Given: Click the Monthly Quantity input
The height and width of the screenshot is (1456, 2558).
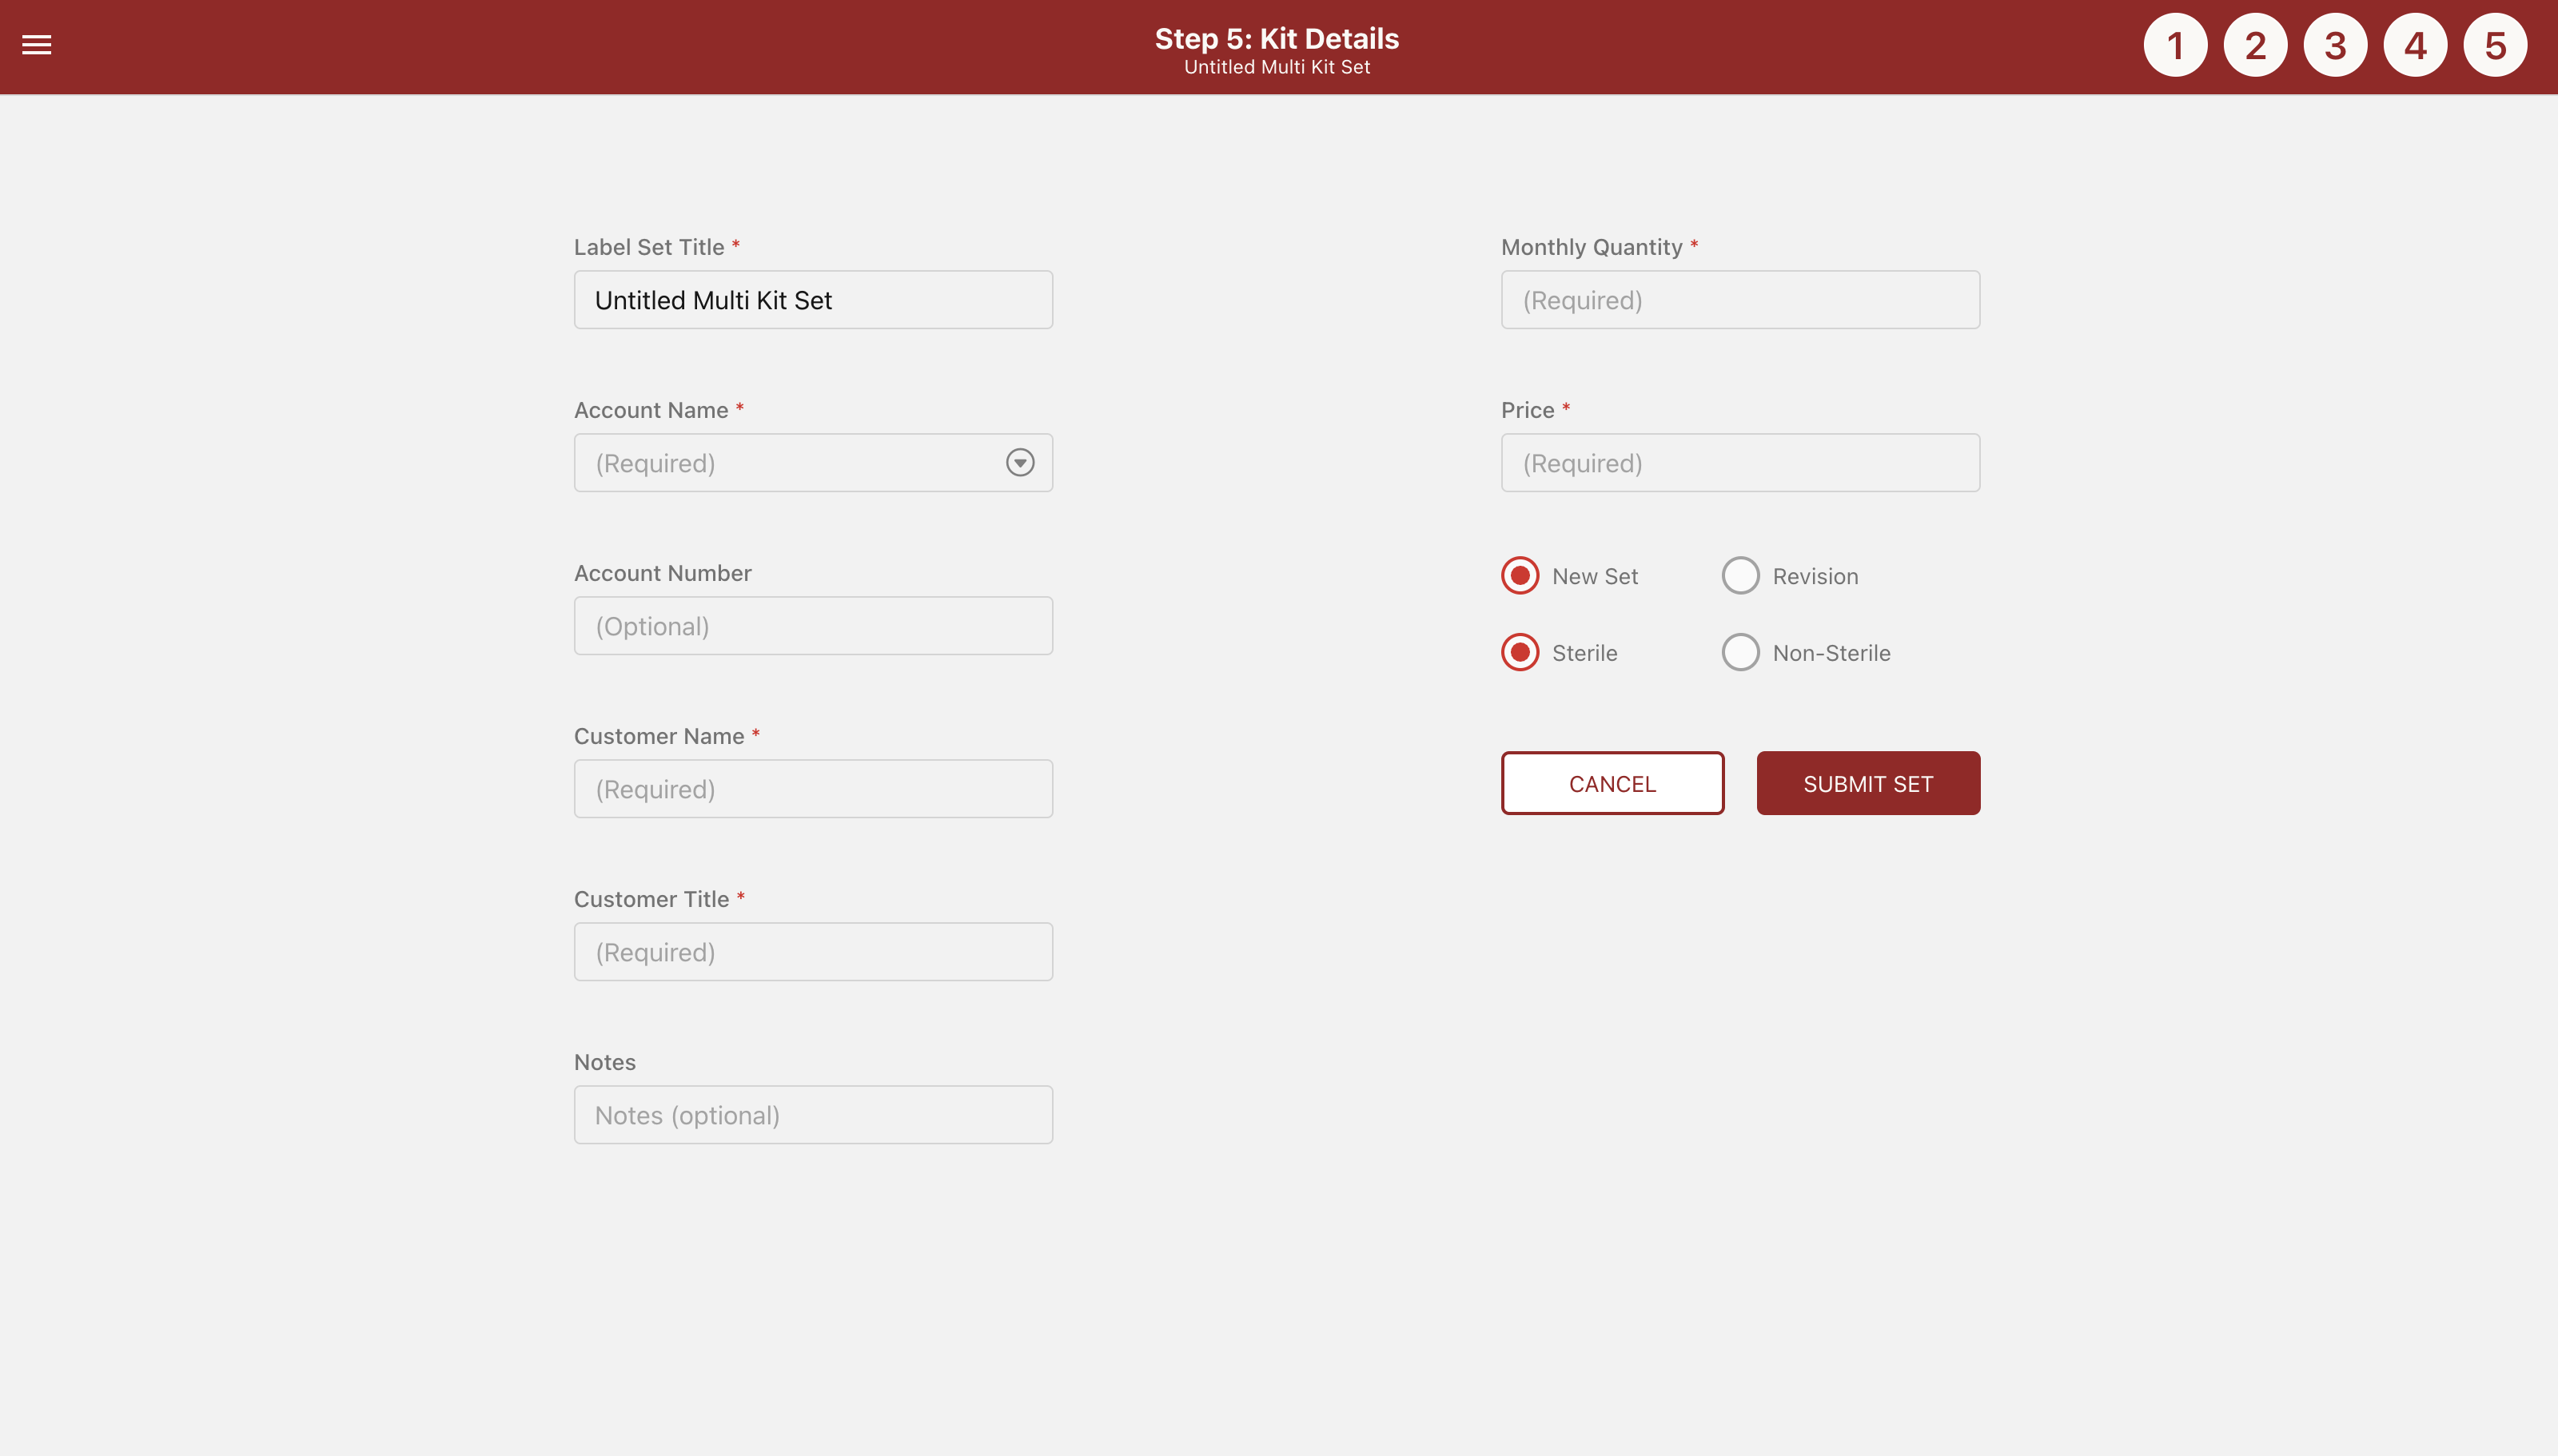Looking at the screenshot, I should (x=1739, y=300).
